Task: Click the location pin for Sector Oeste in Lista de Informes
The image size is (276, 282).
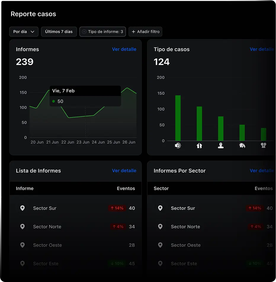Action: (22, 245)
